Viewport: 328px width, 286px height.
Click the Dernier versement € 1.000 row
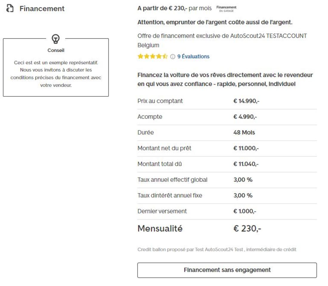227,212
